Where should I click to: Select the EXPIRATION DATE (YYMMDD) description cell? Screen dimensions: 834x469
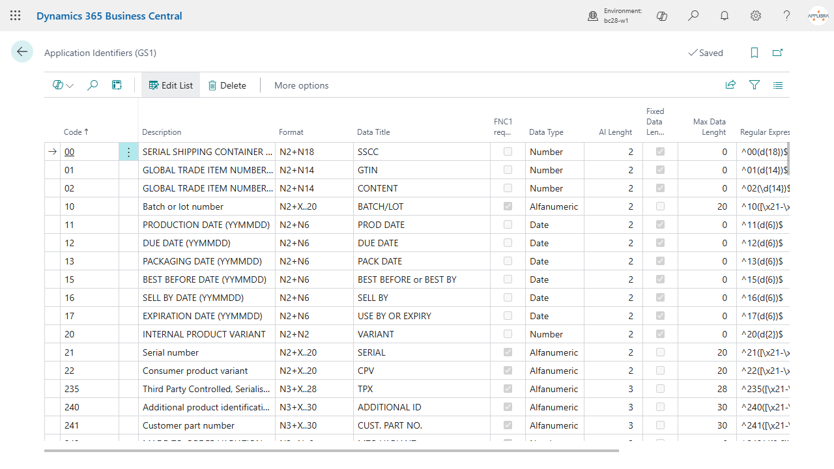207,316
